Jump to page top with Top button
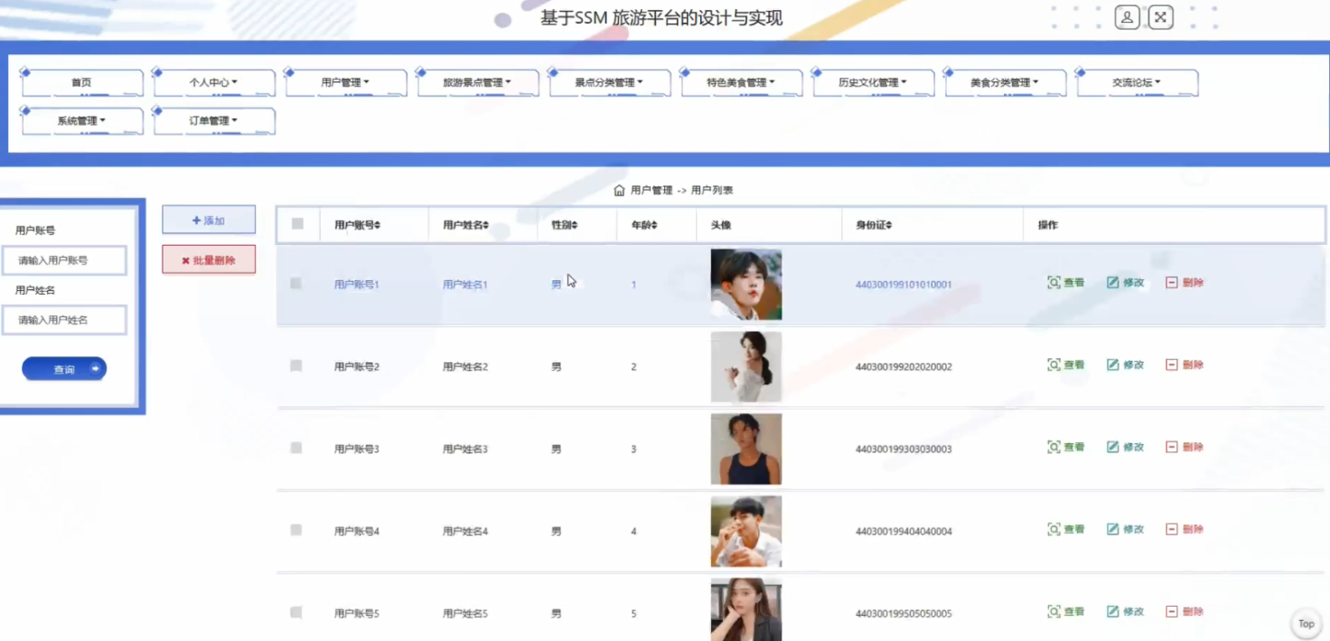The height and width of the screenshot is (641, 1330). [x=1307, y=624]
